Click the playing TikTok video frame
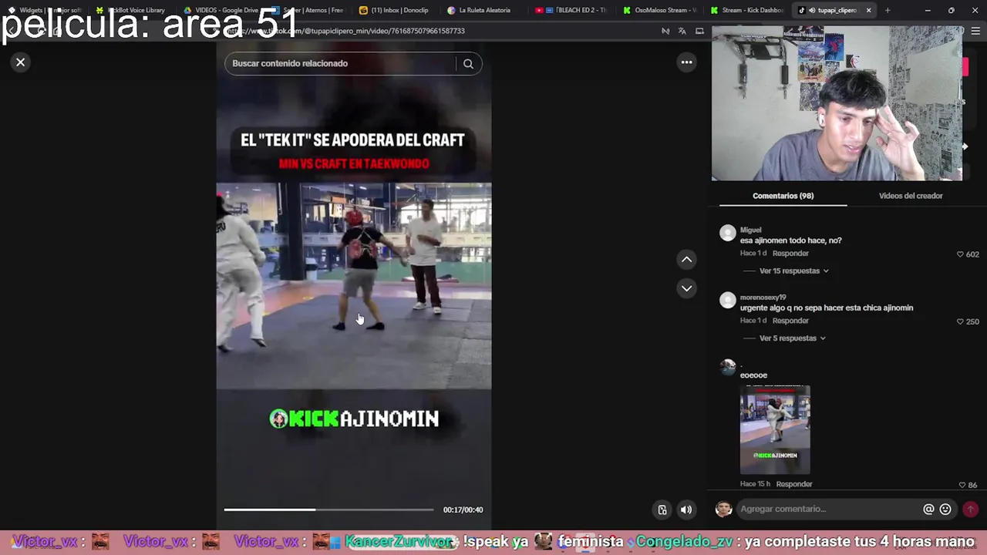 (x=354, y=286)
